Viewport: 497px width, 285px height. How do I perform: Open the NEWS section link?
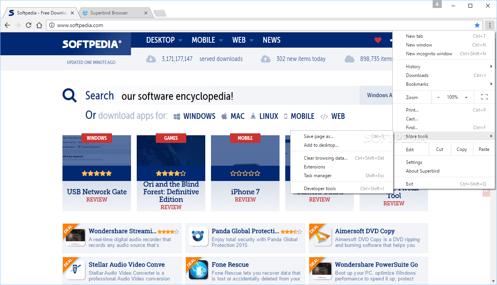pyautogui.click(x=272, y=40)
